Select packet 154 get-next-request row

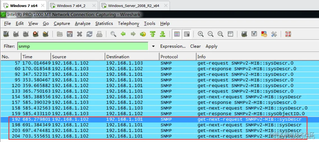click(x=159, y=97)
